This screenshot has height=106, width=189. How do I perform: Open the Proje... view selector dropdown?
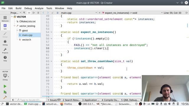tap(16, 13)
